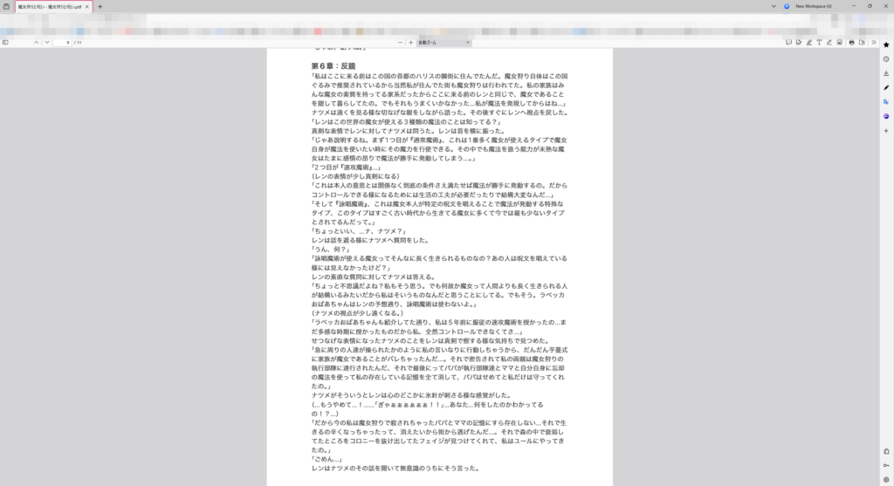
Task: Zoom in with the plus button
Action: pos(410,42)
